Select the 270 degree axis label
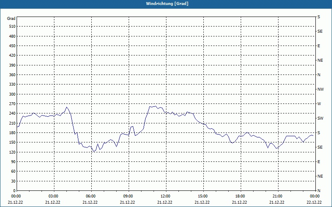Image resolution: width=332 pixels, height=207 pixels. coord(12,104)
